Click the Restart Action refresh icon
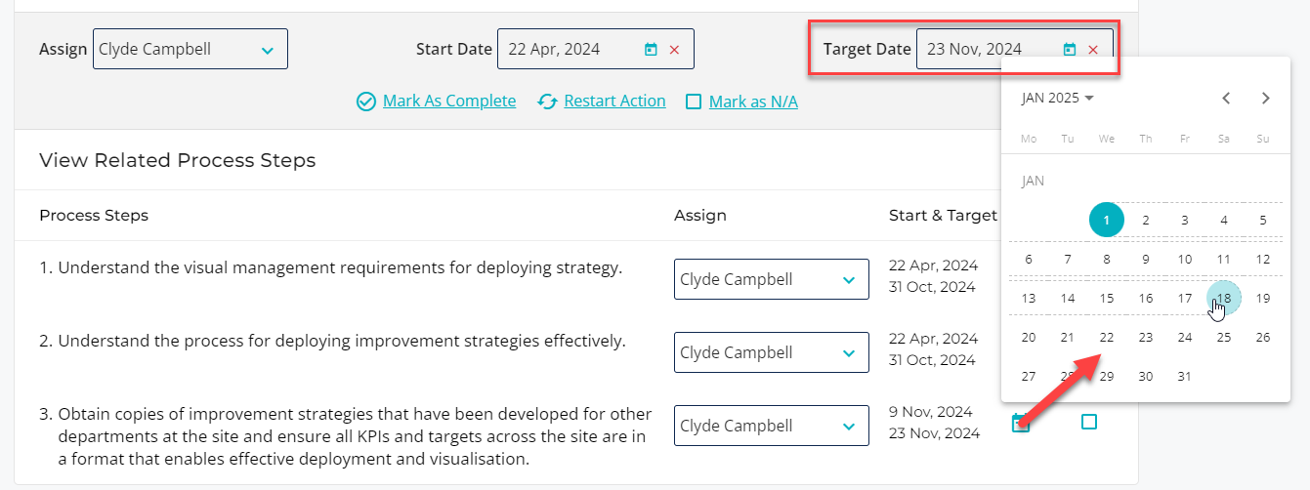 [x=548, y=102]
